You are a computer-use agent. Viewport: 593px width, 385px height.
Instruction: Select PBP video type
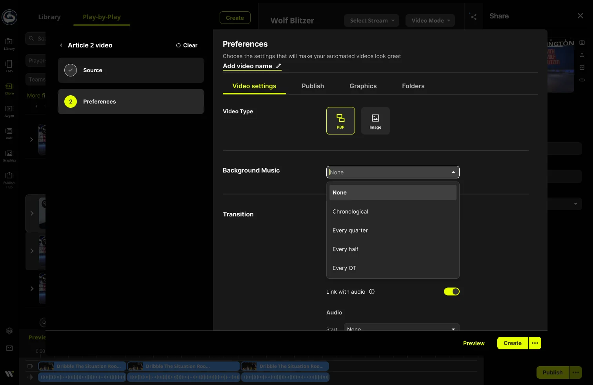tap(340, 121)
